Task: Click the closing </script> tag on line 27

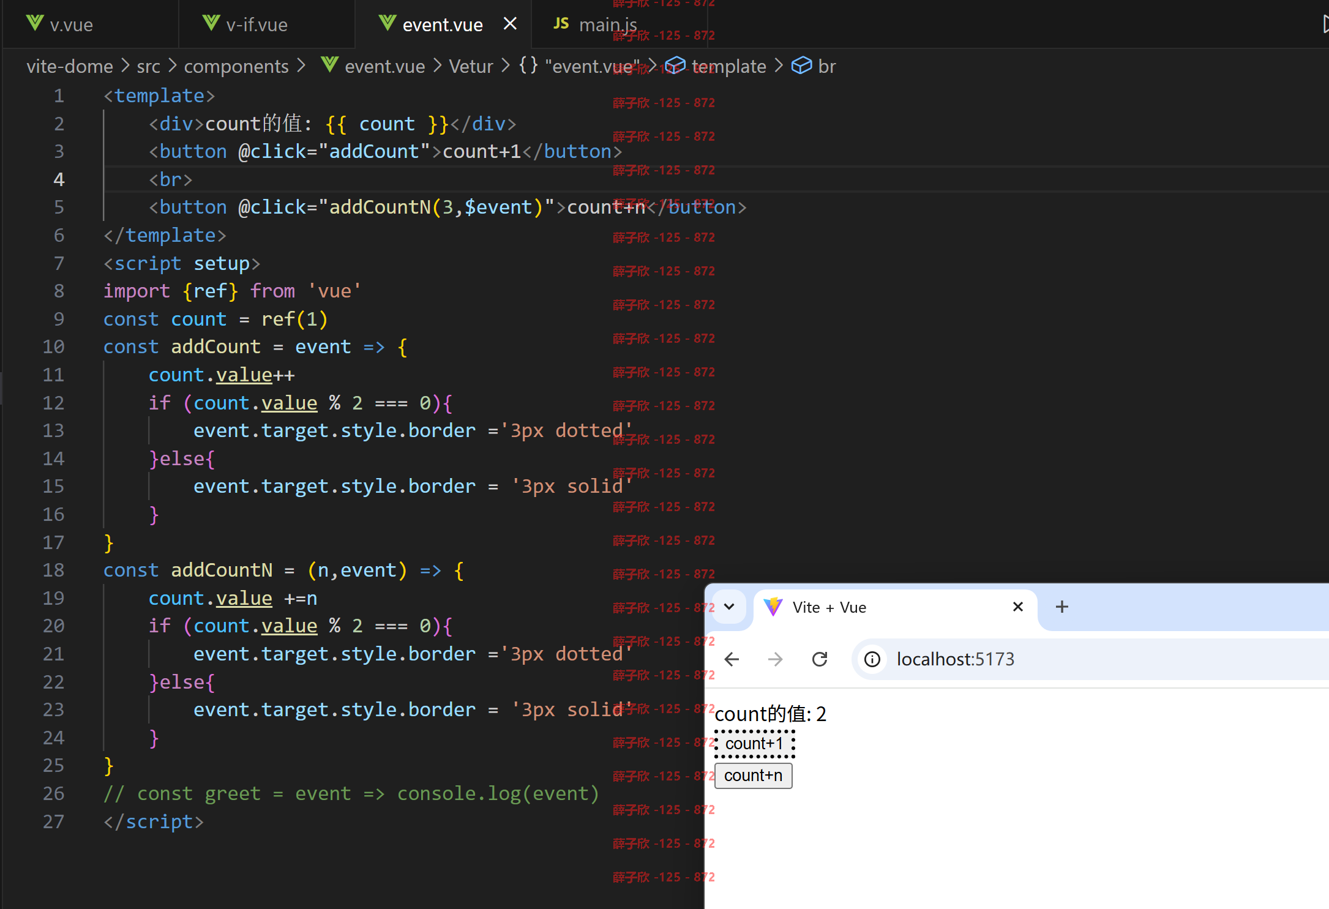Action: (154, 822)
